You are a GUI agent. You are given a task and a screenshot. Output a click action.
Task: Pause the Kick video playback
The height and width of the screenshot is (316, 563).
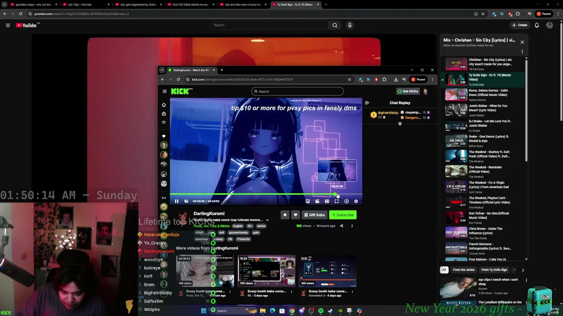176,201
